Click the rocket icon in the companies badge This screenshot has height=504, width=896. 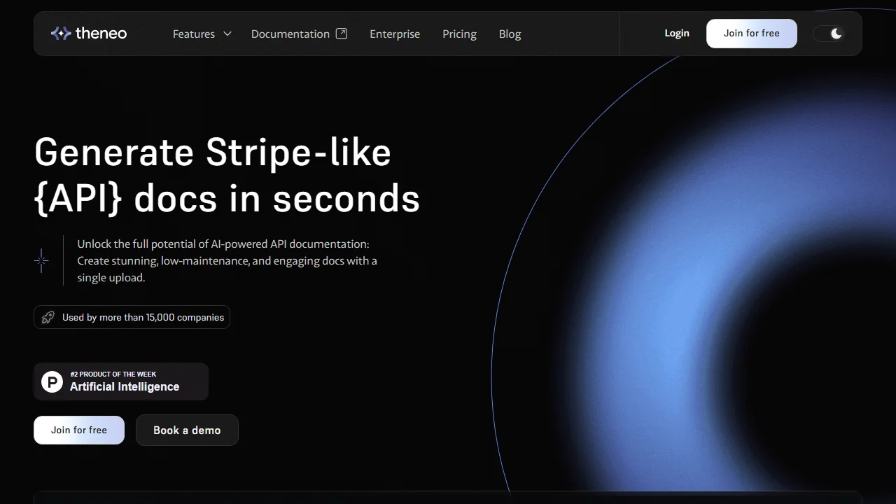(48, 317)
